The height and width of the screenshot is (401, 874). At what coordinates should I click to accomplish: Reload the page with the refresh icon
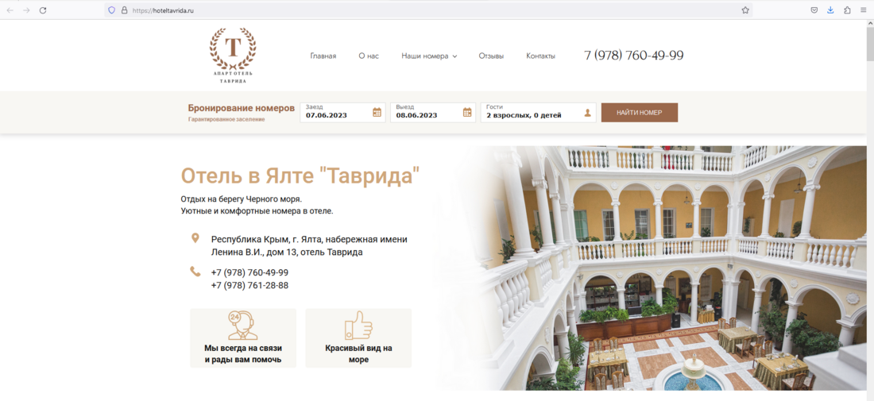pyautogui.click(x=43, y=10)
